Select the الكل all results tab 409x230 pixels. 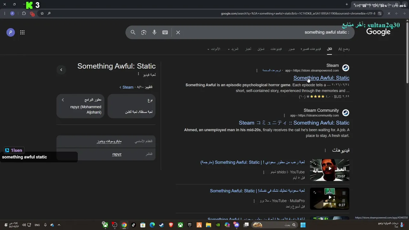329,49
